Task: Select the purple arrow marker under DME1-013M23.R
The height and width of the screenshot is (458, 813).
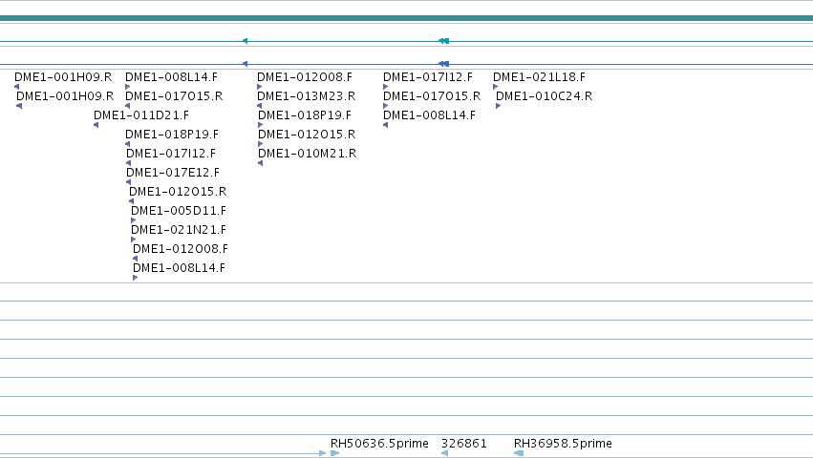Action: click(260, 106)
